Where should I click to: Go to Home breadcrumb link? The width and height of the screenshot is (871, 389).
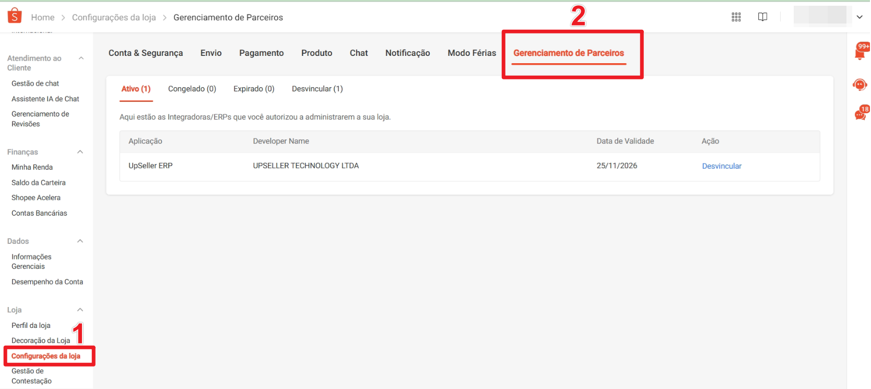coord(43,17)
